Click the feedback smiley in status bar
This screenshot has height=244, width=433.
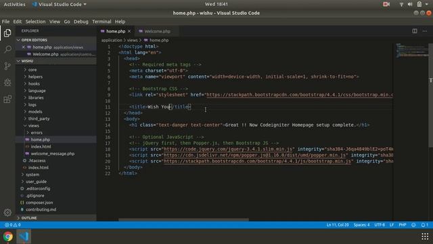click(413, 225)
